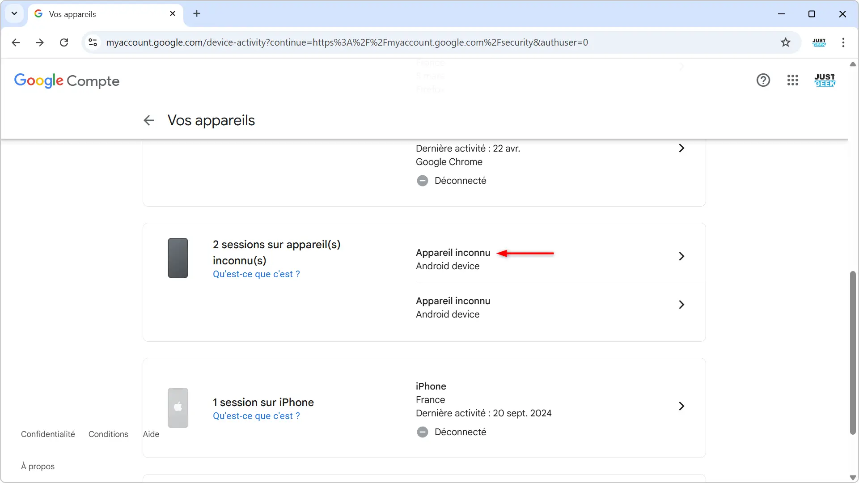The height and width of the screenshot is (483, 859).
Task: Click the browser forward arrow
Action: pos(40,42)
